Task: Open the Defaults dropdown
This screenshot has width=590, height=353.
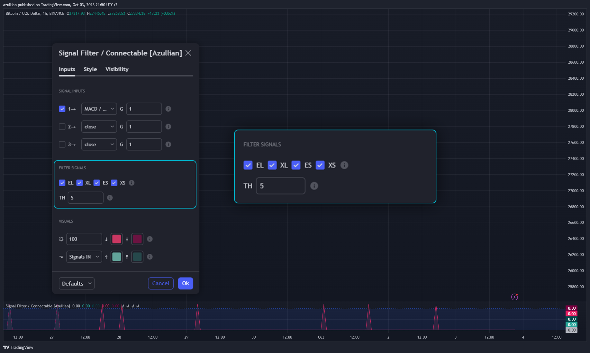Action: [77, 283]
